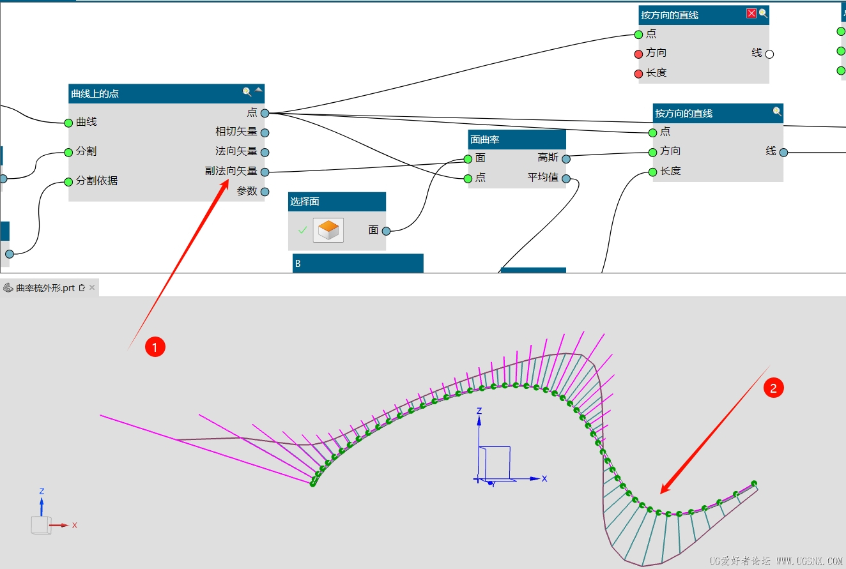Click the 平均值 output port of 面曲率
The image size is (846, 569).
[566, 178]
